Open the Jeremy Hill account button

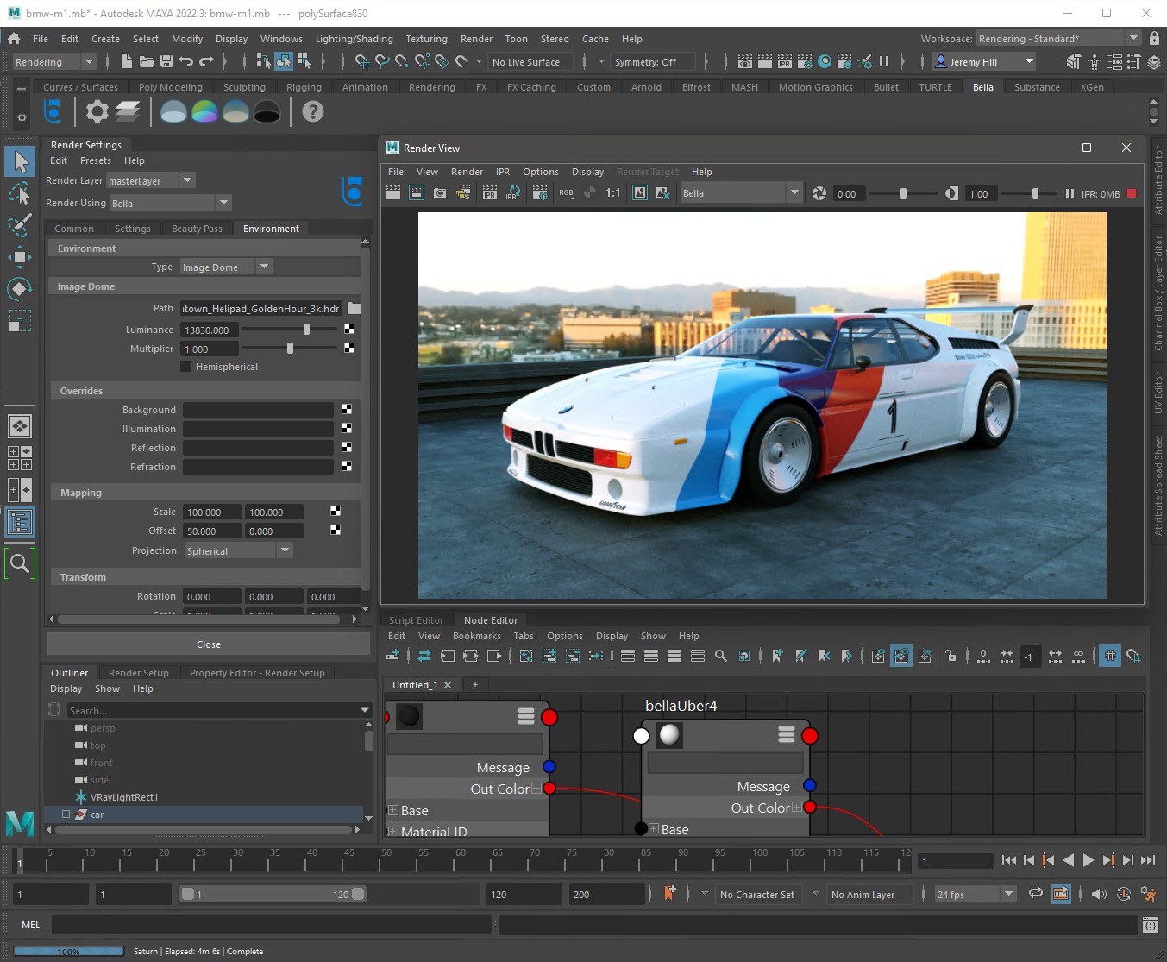pyautogui.click(x=984, y=61)
